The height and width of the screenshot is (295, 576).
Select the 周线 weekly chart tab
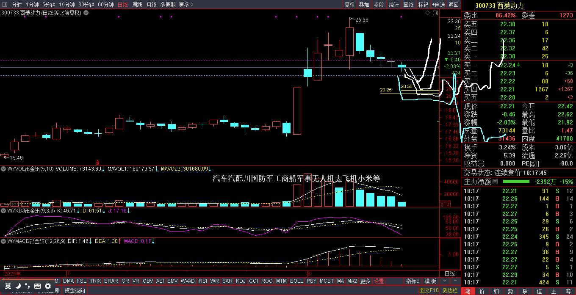[137, 5]
